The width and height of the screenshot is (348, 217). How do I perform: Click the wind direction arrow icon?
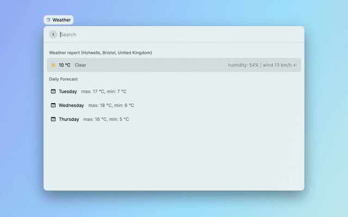tap(295, 65)
